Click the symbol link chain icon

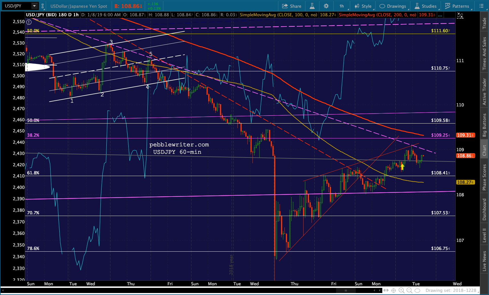coord(43,6)
